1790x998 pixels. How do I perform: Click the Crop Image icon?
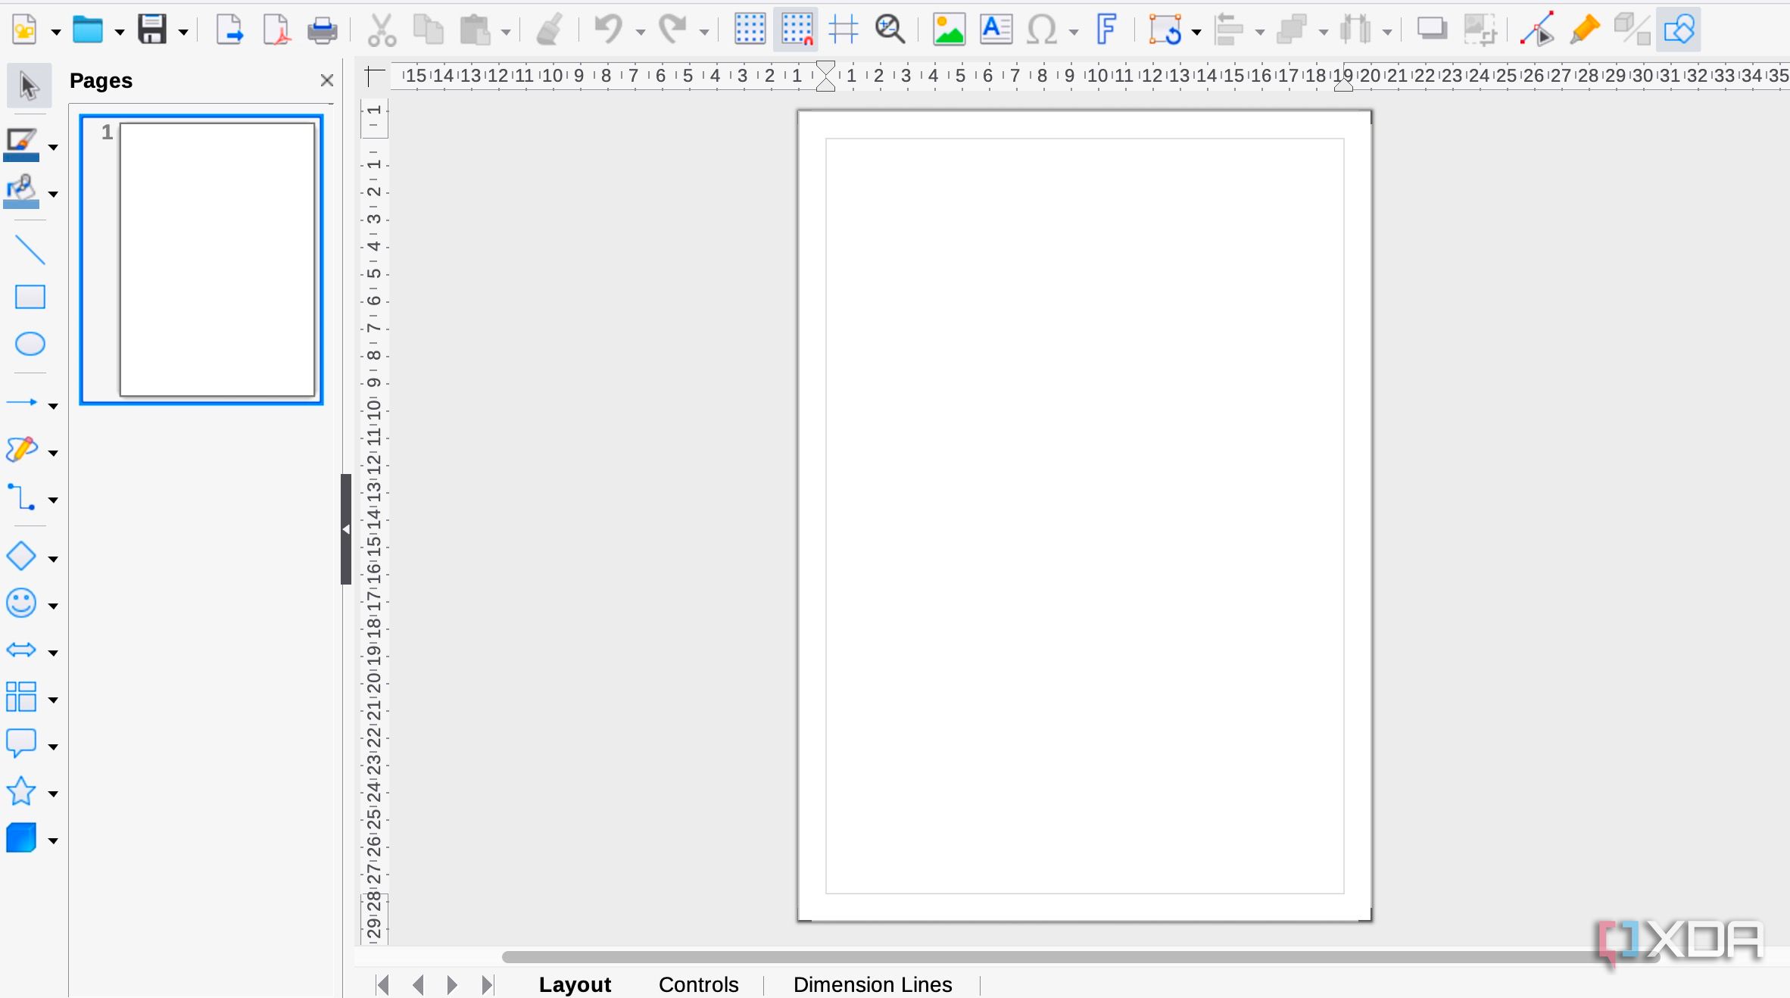pos(1479,30)
